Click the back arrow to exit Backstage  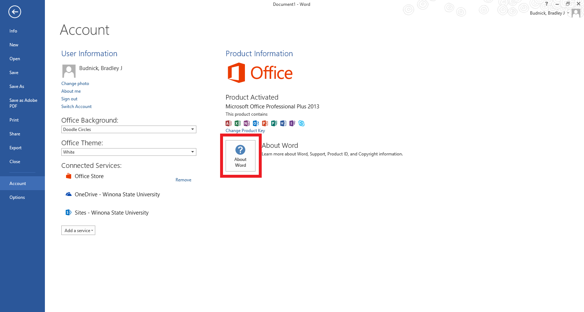(x=15, y=12)
